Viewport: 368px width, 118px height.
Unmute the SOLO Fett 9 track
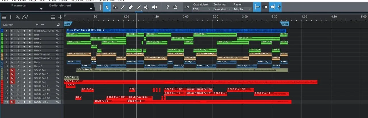12,102
